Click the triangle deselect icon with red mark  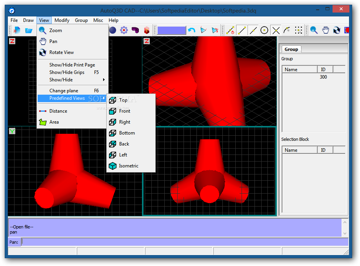coord(215,30)
